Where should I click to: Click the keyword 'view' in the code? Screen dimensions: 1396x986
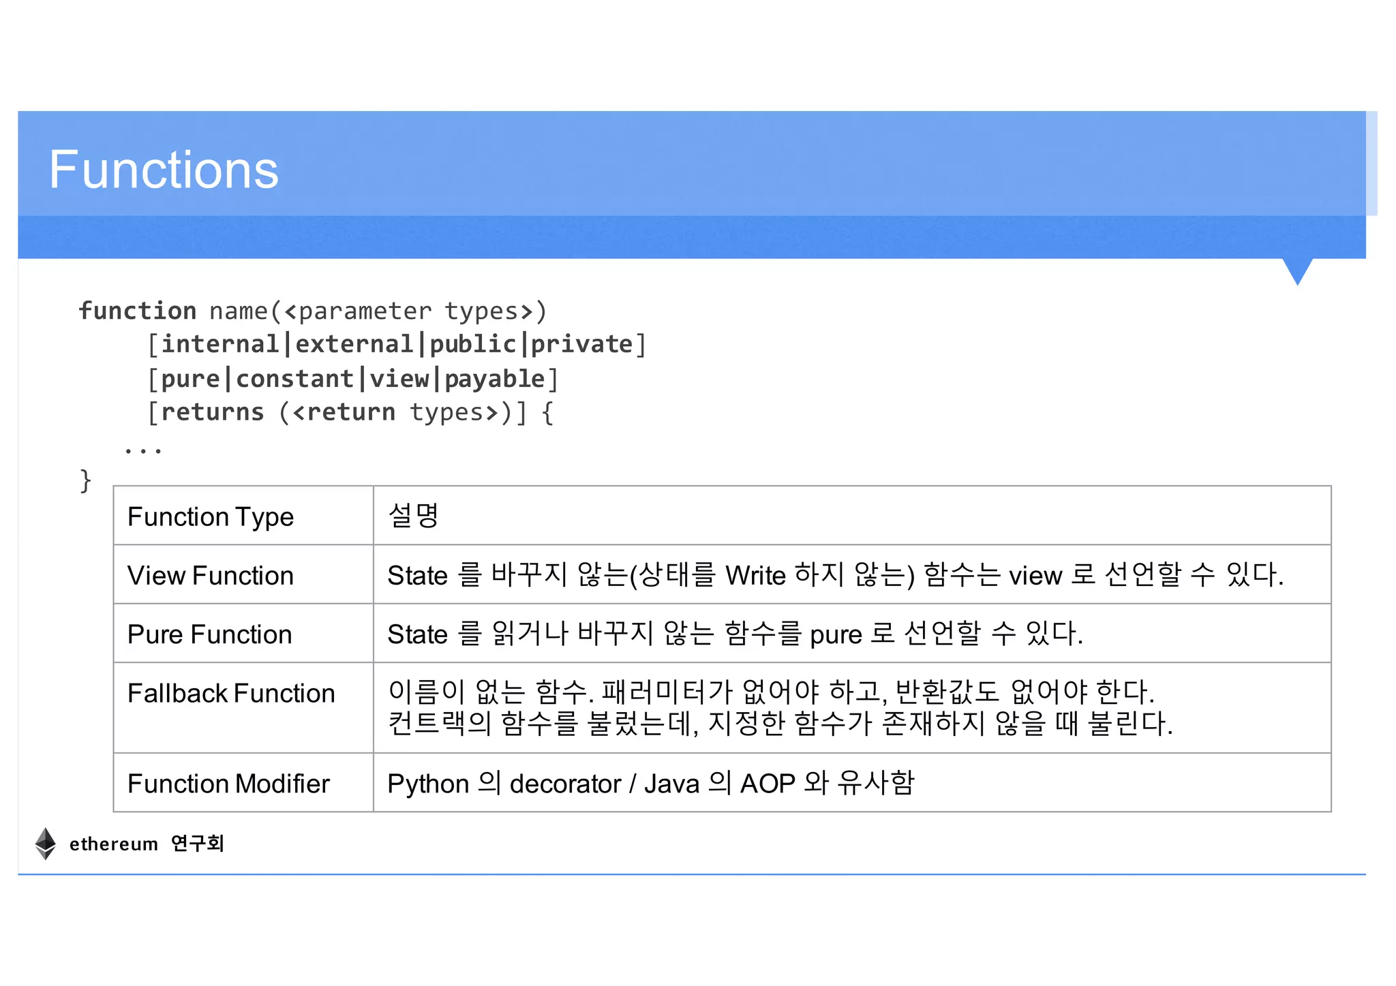click(399, 378)
